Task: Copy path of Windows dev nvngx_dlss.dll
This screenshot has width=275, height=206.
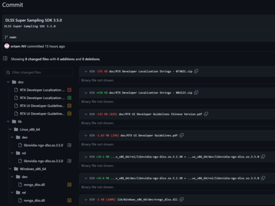Action: pyautogui.click(x=181, y=200)
